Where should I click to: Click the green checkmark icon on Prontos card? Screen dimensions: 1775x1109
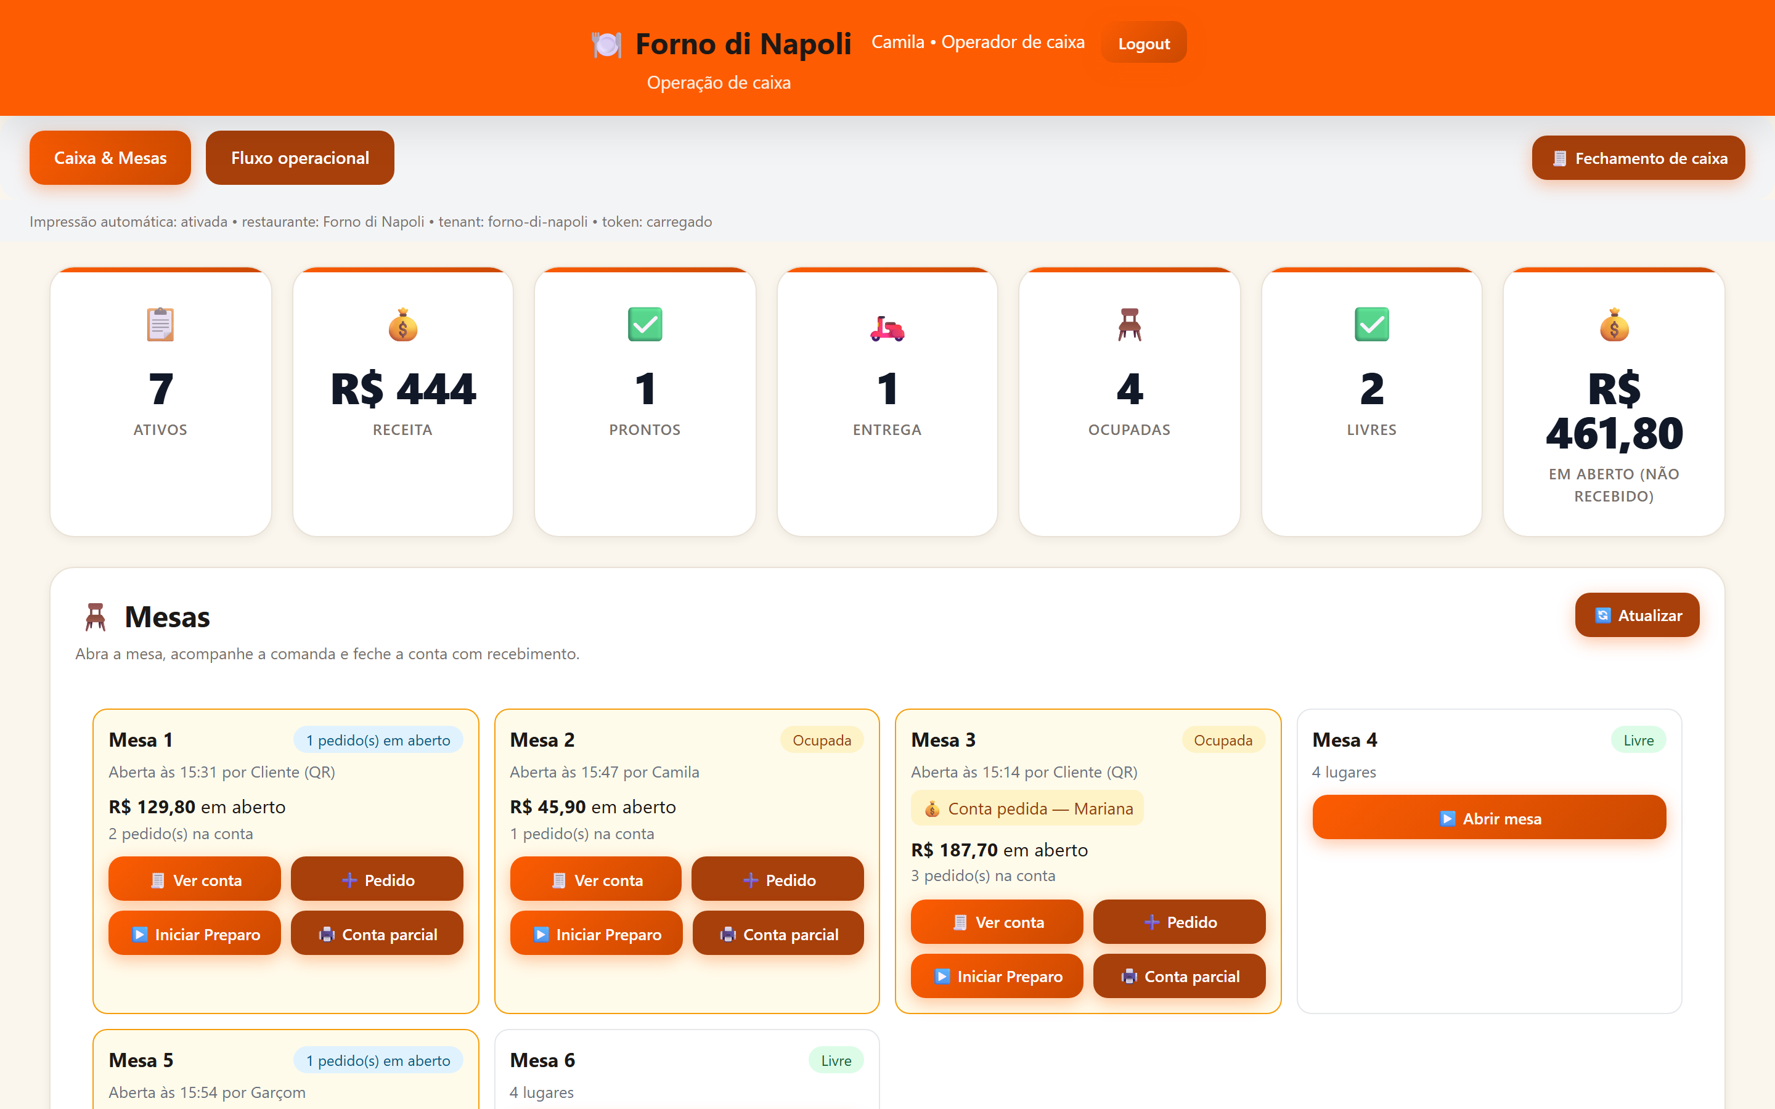point(645,324)
